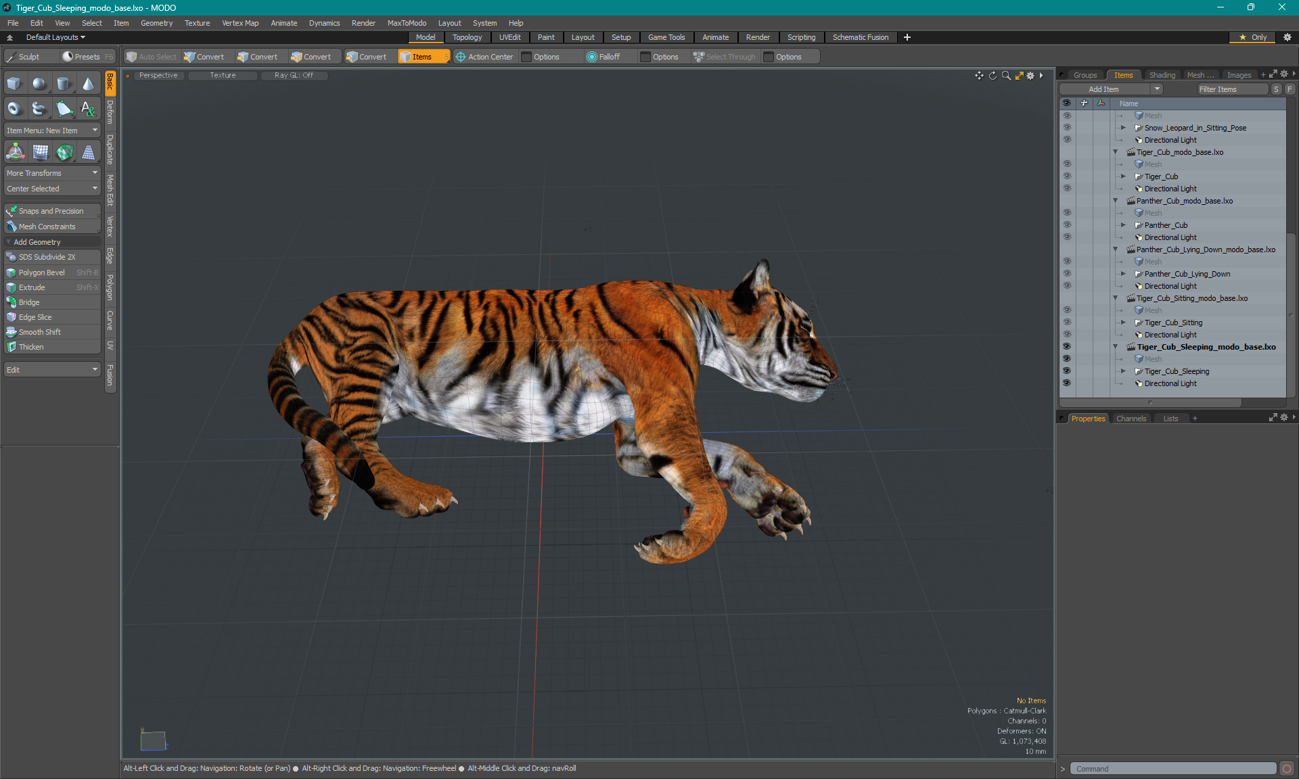This screenshot has height=779, width=1299.
Task: Open the Items panel settings gear
Action: pos(1284,74)
